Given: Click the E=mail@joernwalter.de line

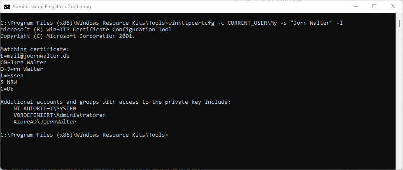Looking at the screenshot, I should [x=35, y=56].
